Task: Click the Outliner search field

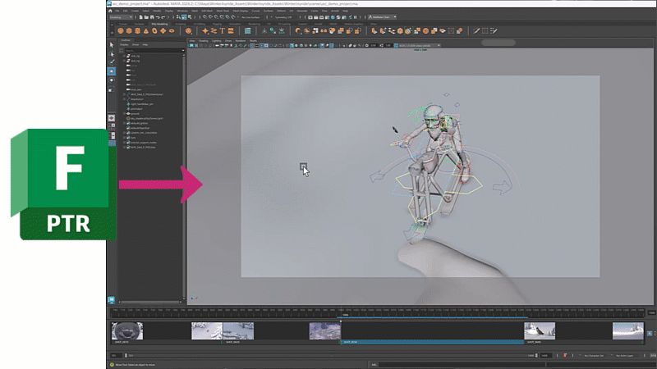Action: point(154,50)
